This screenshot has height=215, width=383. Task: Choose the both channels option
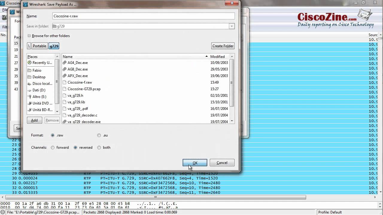click(99, 148)
